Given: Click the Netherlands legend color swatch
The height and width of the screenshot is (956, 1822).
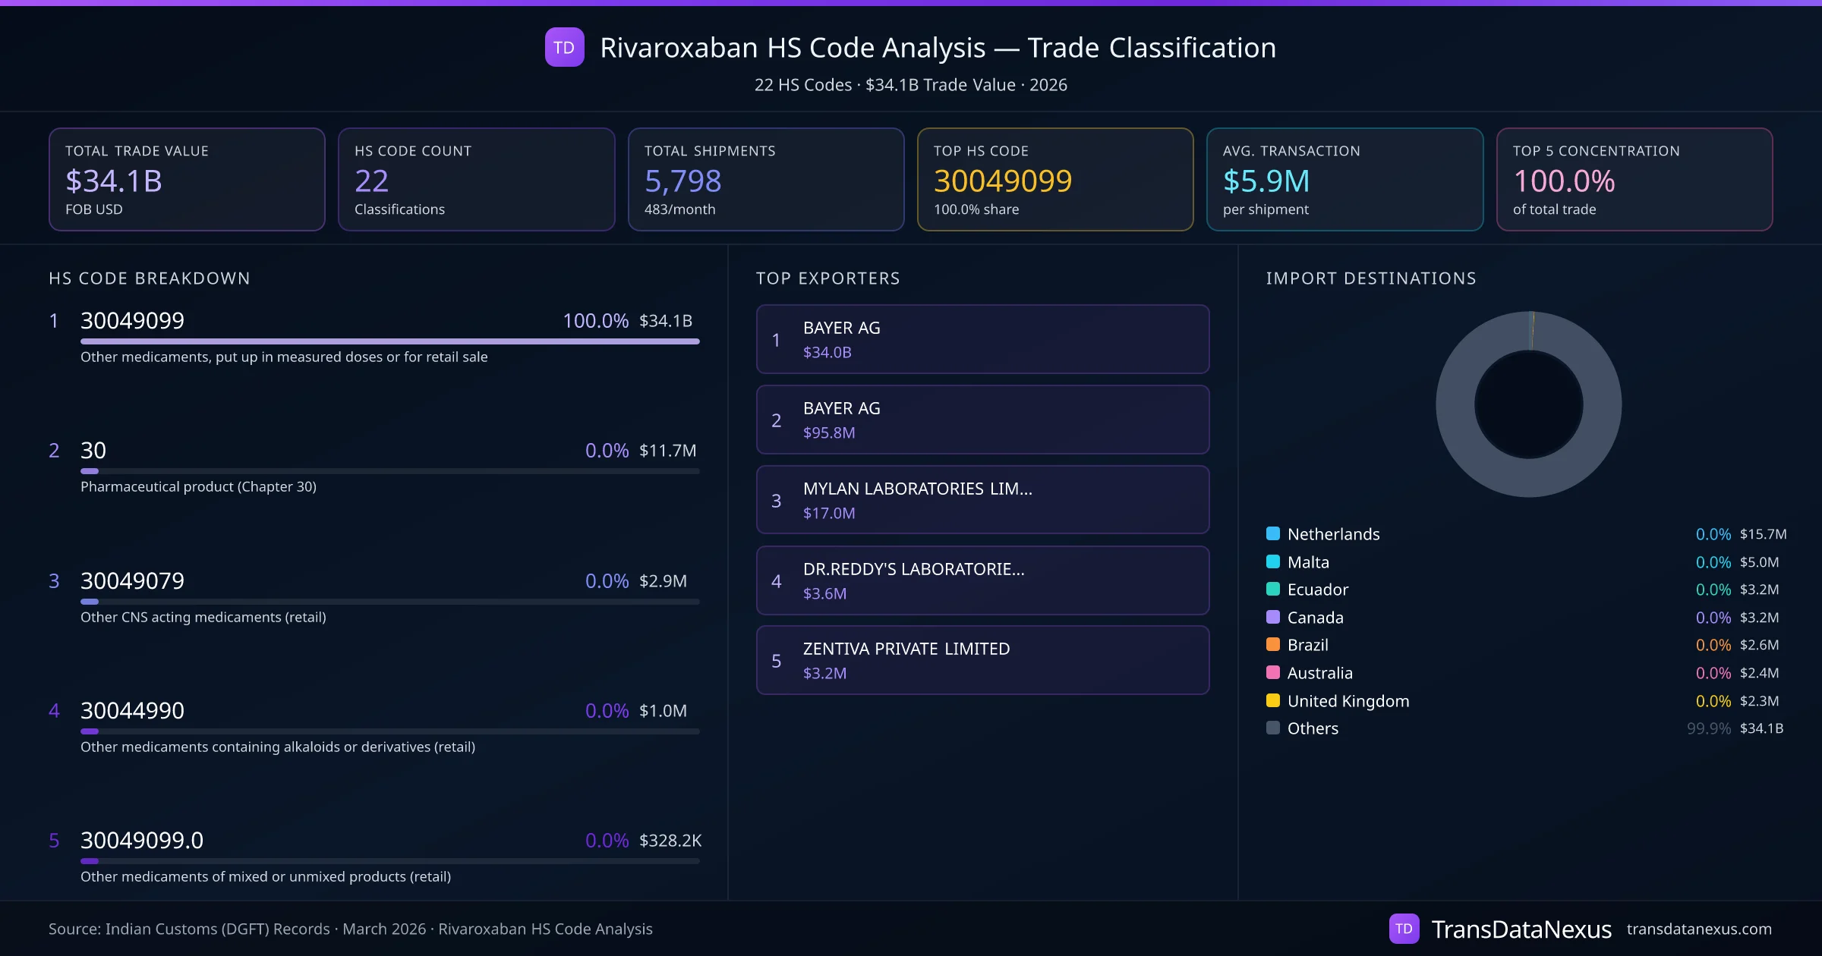Looking at the screenshot, I should (x=1273, y=533).
